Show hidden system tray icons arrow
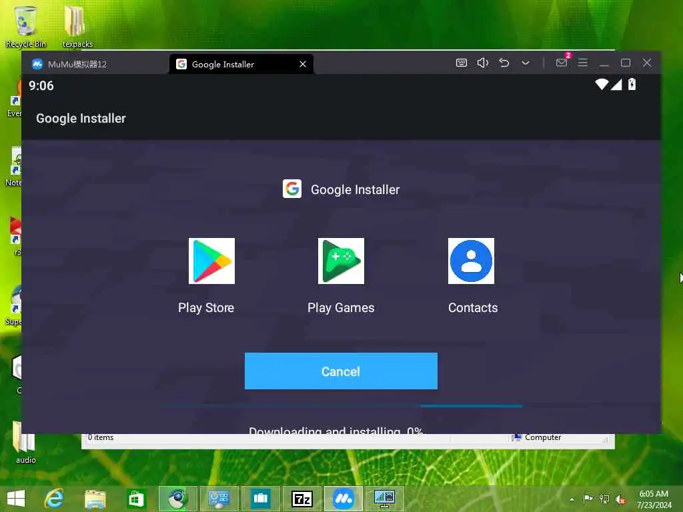This screenshot has width=683, height=512. point(572,499)
